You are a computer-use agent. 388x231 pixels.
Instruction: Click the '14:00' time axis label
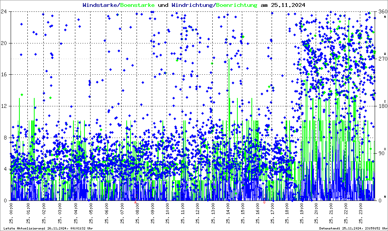[x=228, y=209]
